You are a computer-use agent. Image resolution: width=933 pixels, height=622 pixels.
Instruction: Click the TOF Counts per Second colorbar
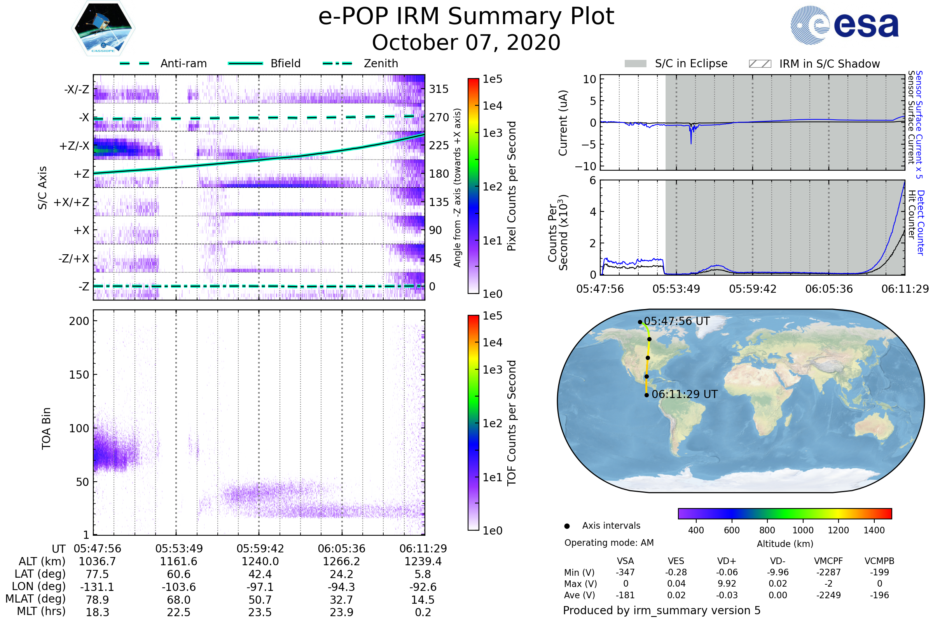click(473, 423)
